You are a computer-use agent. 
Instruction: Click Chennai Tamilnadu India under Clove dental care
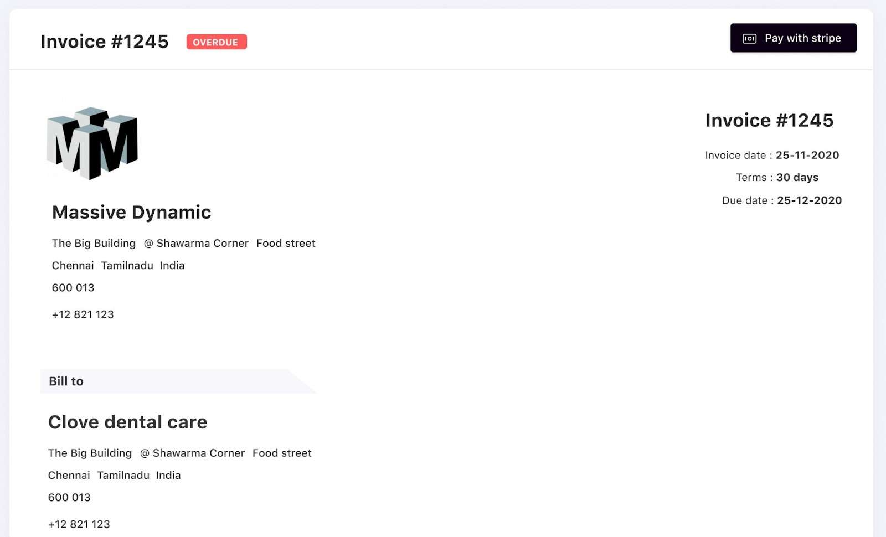(114, 476)
